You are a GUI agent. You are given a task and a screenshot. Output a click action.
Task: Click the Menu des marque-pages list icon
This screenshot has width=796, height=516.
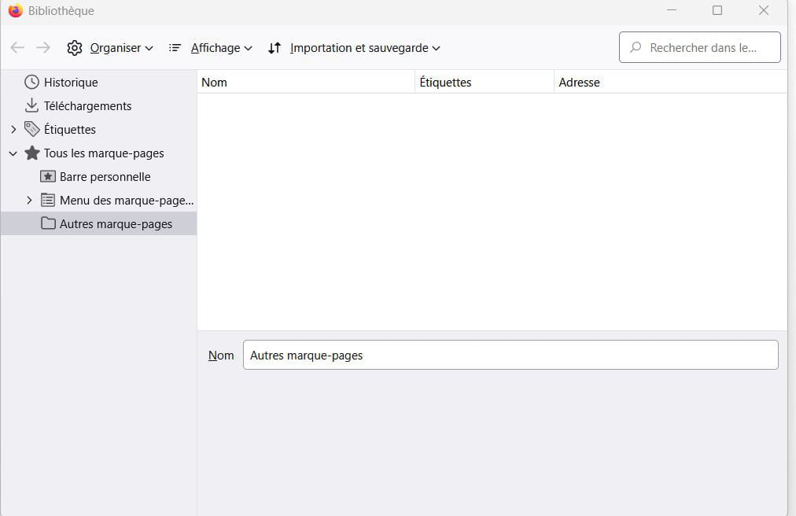click(48, 200)
